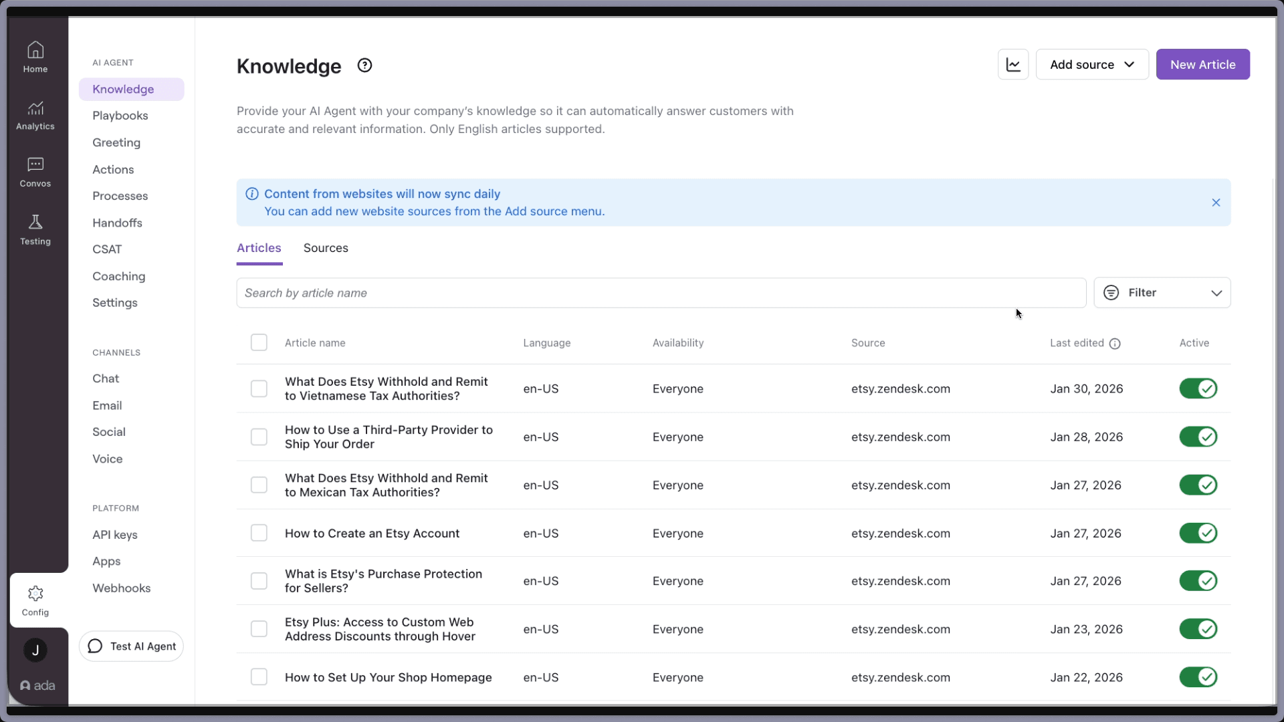Toggle active for Etsy Plus Hover article
This screenshot has width=1284, height=722.
[x=1198, y=629]
